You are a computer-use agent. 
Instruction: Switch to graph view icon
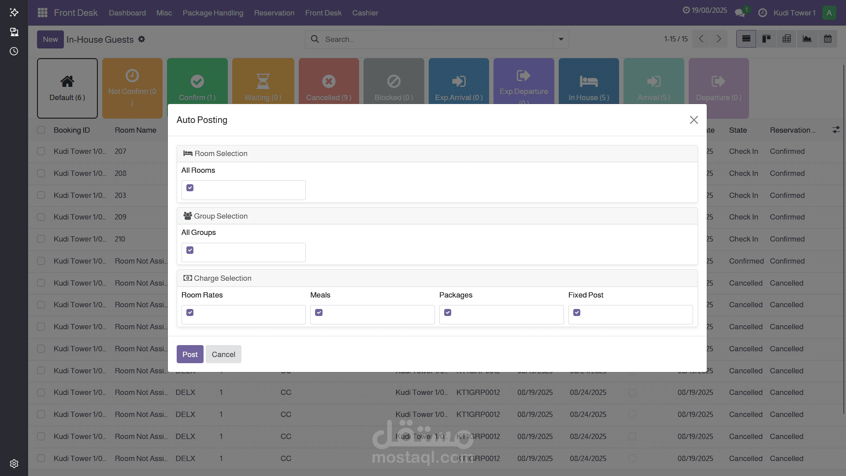point(807,39)
